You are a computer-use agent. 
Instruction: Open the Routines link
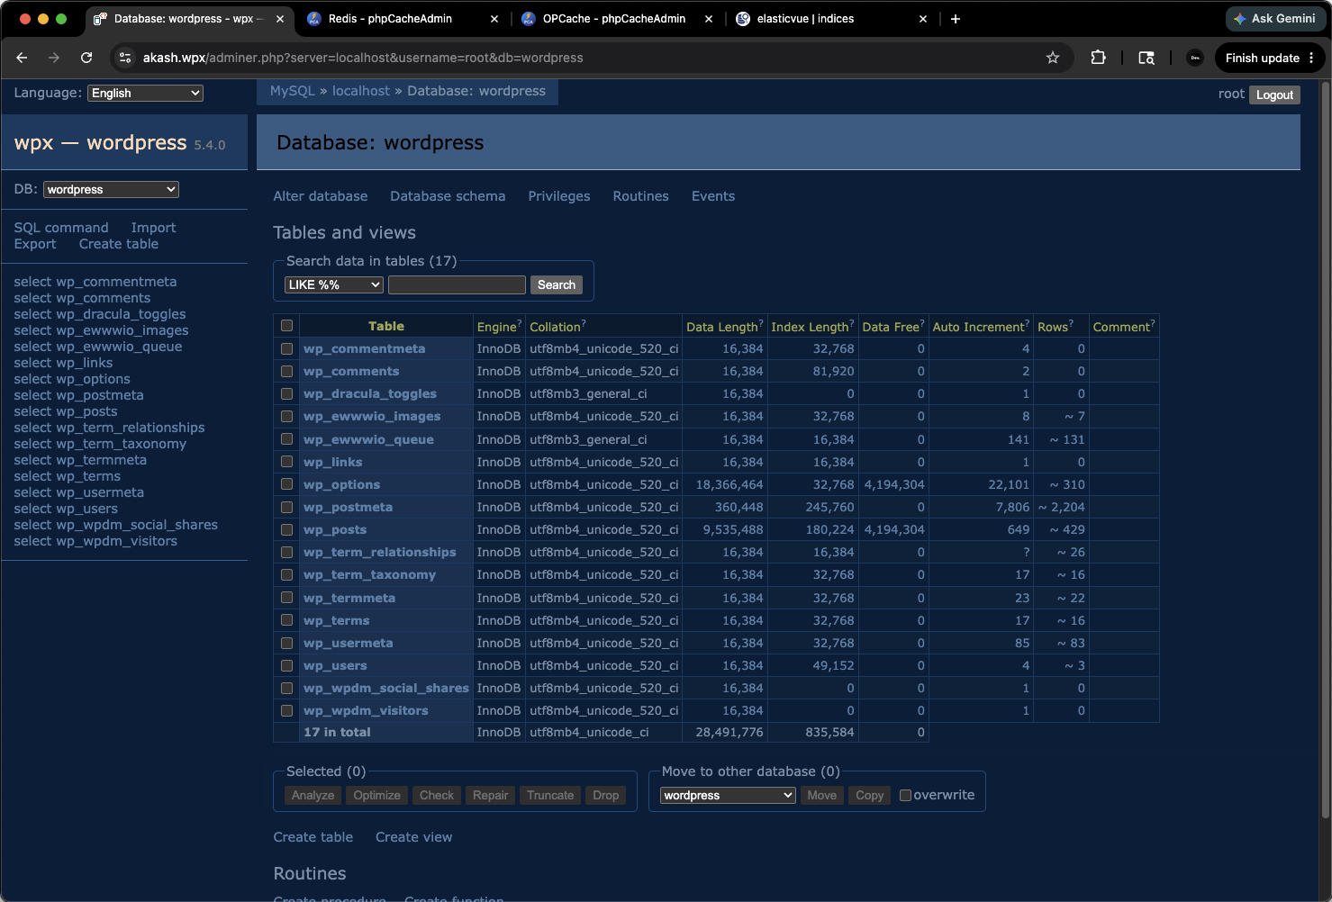(x=641, y=196)
